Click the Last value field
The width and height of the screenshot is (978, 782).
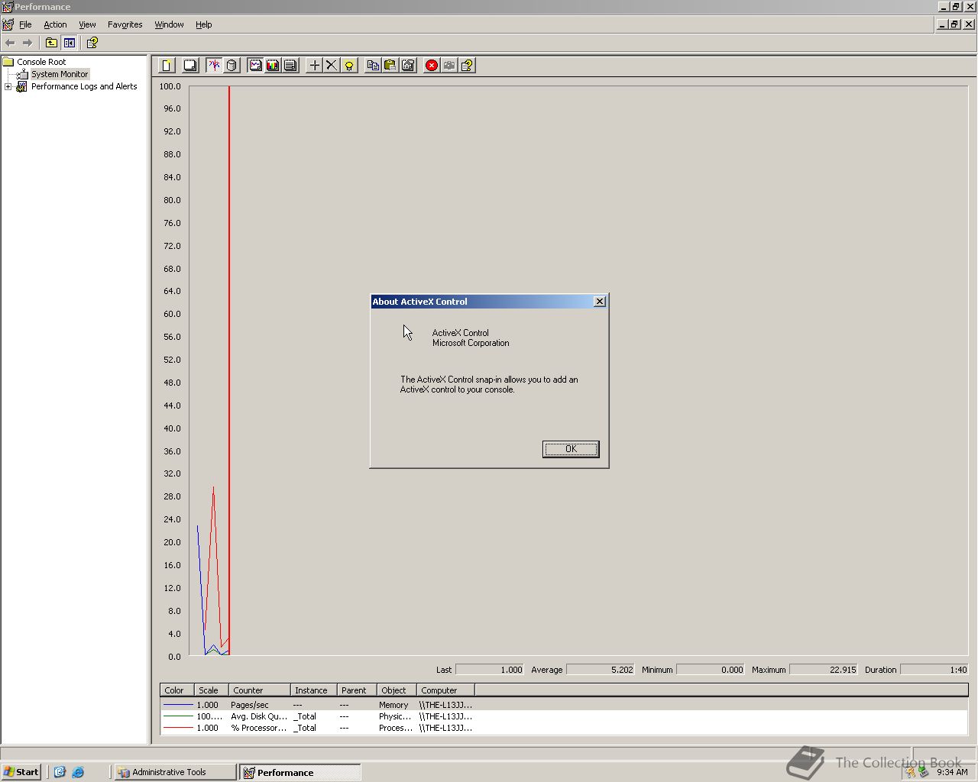point(490,670)
